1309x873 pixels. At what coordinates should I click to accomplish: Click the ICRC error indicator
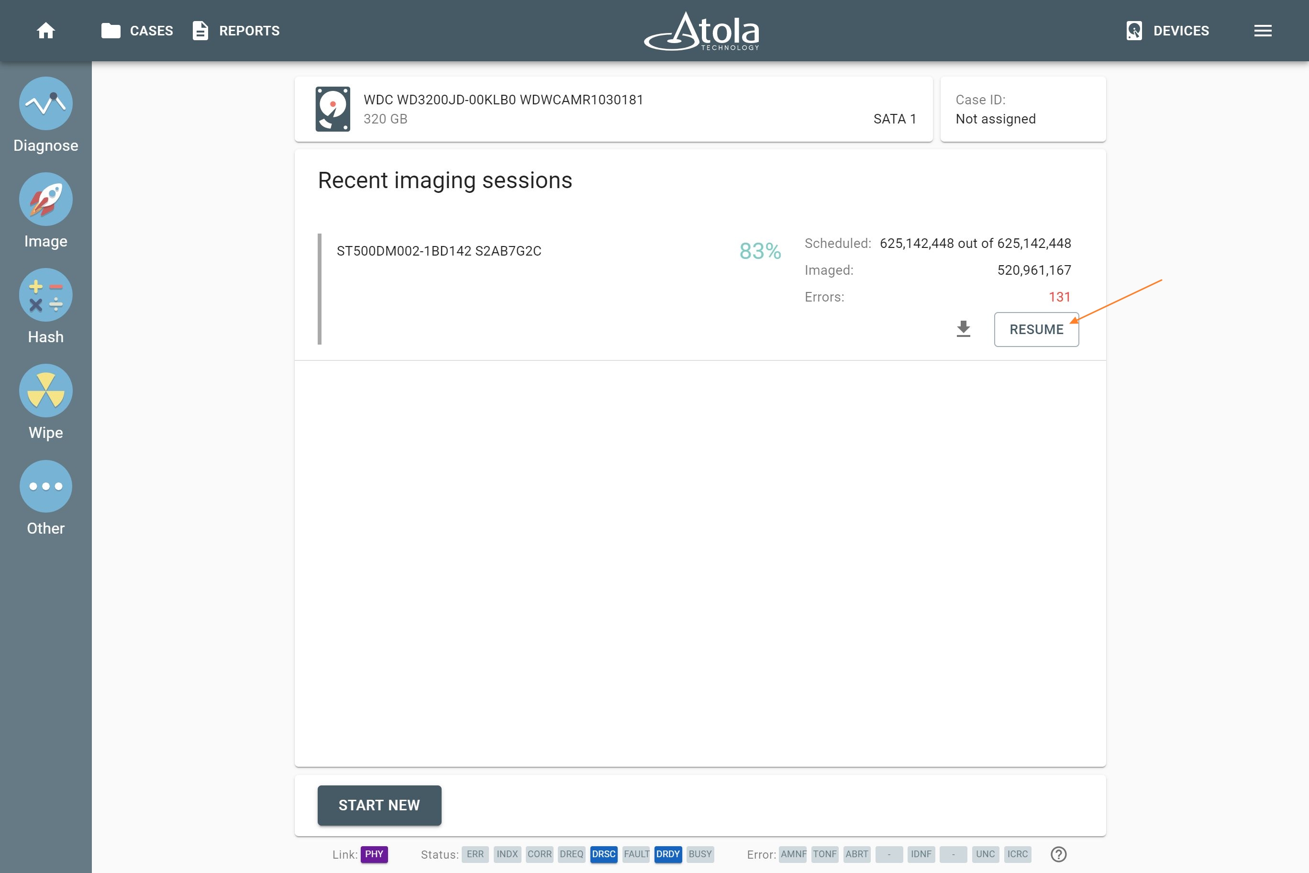tap(1017, 854)
